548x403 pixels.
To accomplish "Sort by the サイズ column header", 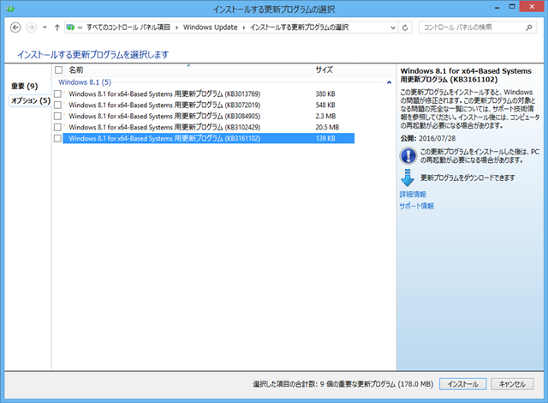I will [x=333, y=70].
